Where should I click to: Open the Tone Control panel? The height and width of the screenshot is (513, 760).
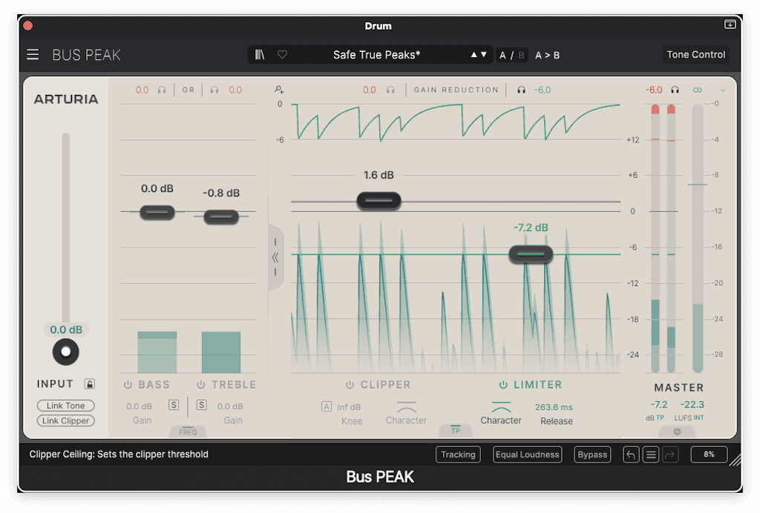(x=695, y=55)
